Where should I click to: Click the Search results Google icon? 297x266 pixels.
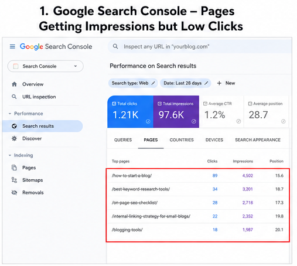click(14, 126)
